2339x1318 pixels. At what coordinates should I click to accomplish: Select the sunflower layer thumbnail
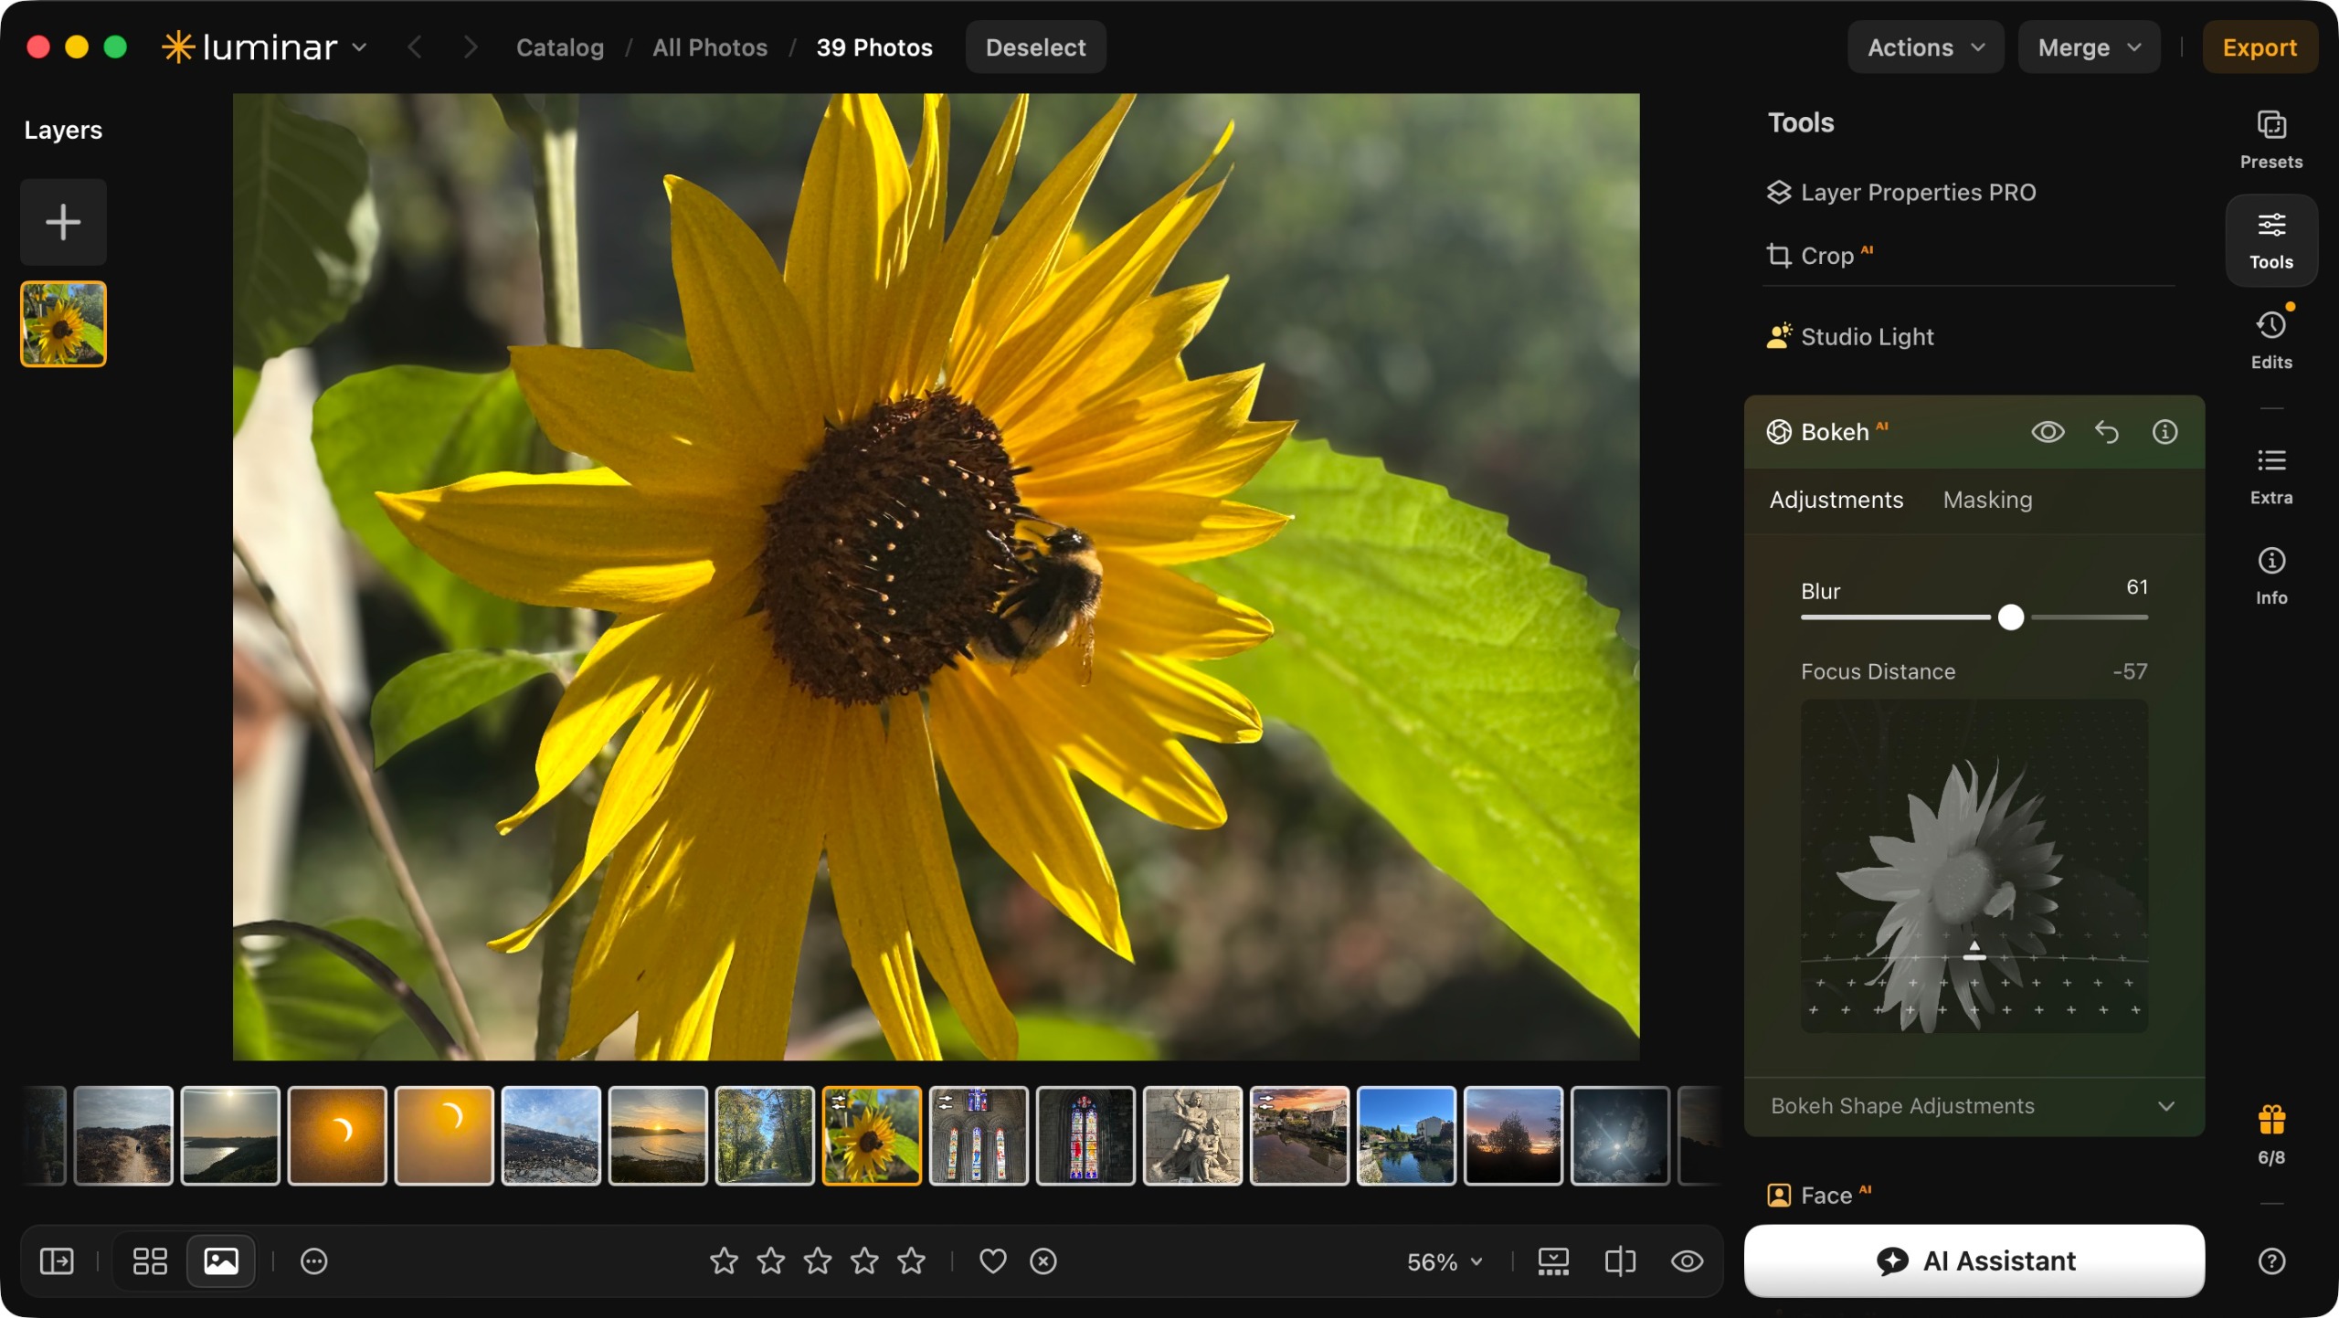pyautogui.click(x=63, y=324)
